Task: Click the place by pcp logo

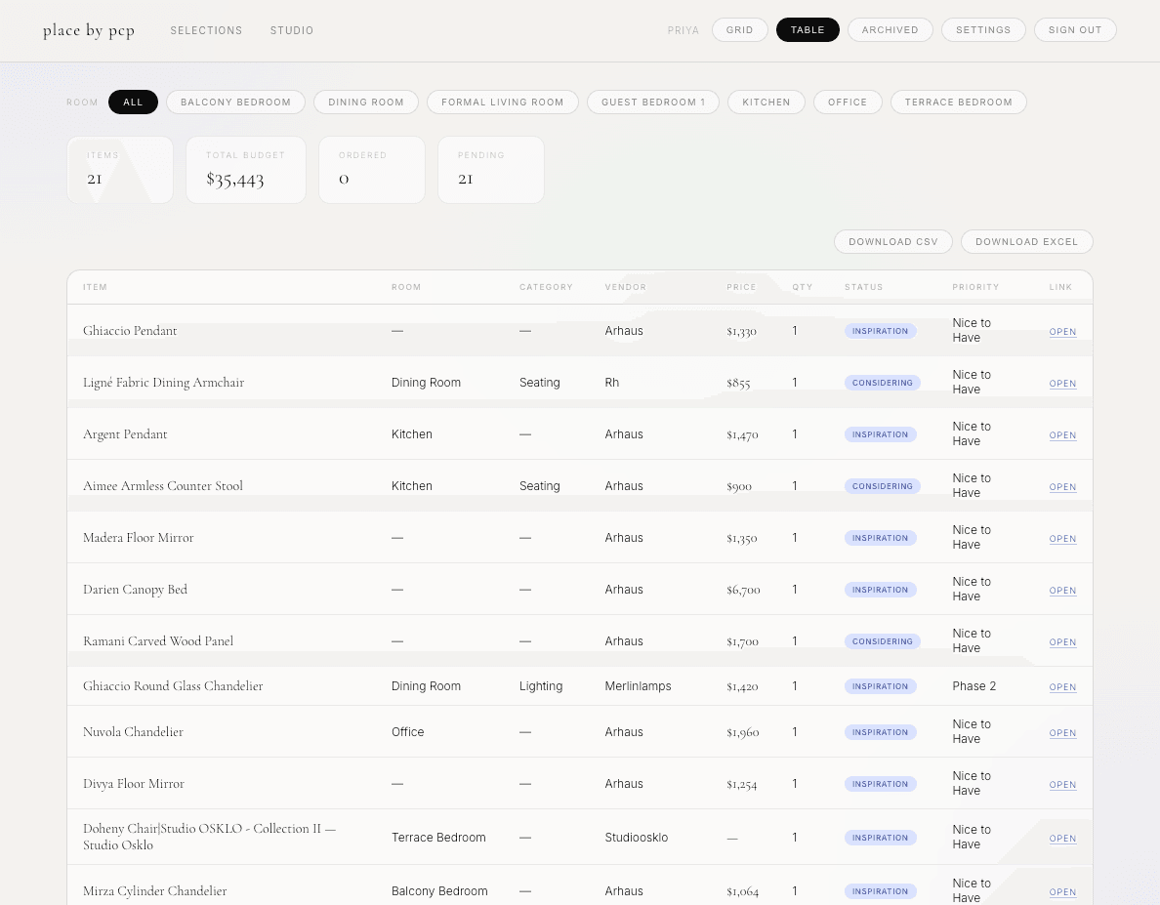Action: [x=89, y=30]
